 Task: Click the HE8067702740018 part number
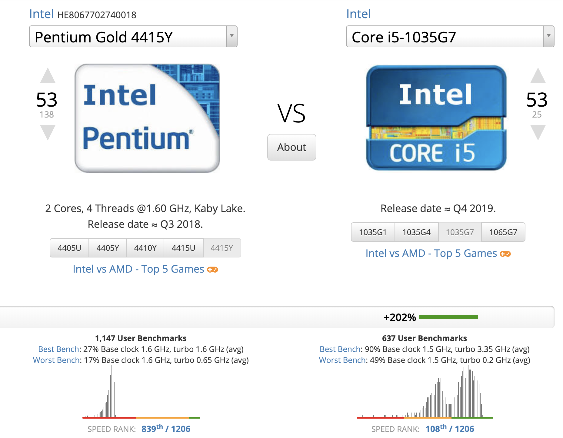click(x=97, y=15)
